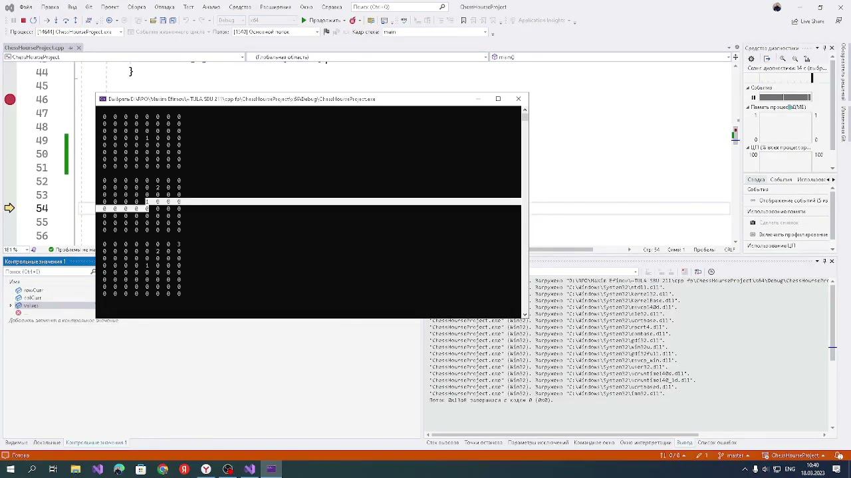
Task: Click the Hot Reload flame icon
Action: [352, 21]
